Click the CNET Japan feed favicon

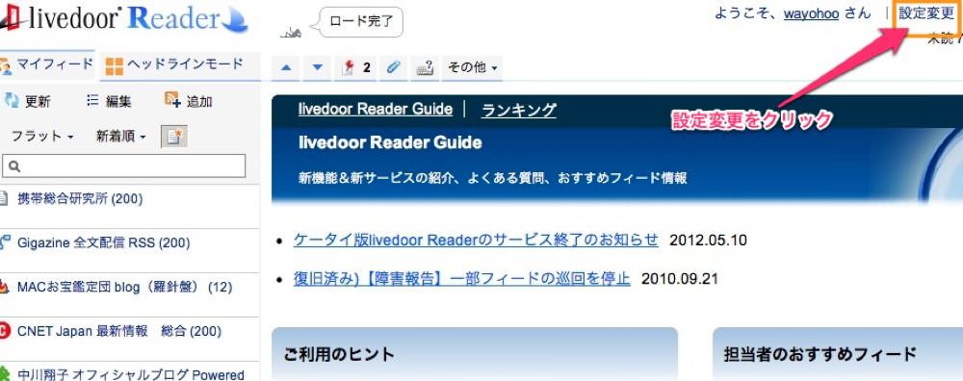[x=4, y=331]
